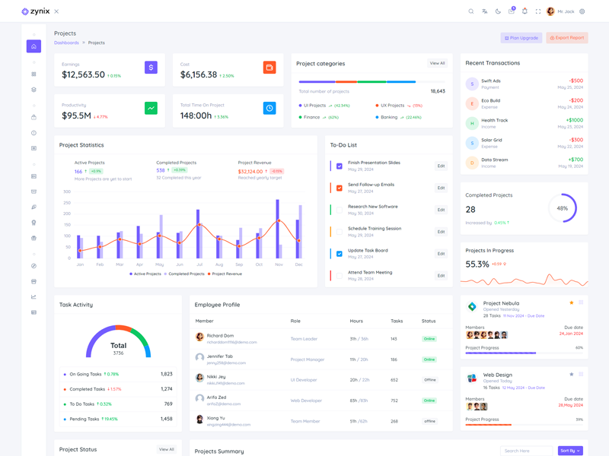Check the Research New Software task
Screen dimensions: 609x456
point(340,210)
